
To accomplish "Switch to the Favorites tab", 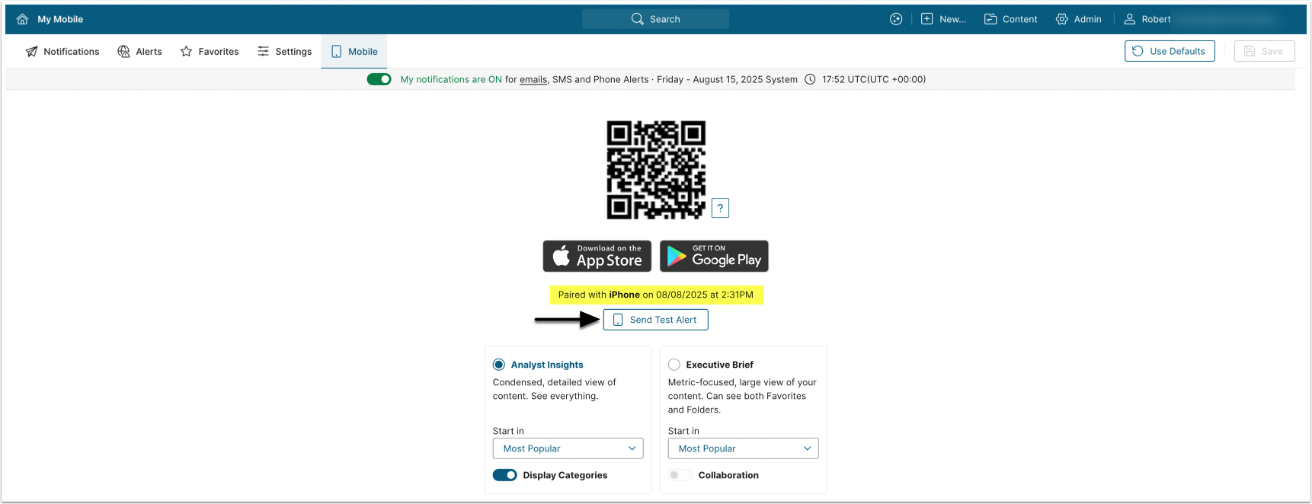I will [x=210, y=52].
